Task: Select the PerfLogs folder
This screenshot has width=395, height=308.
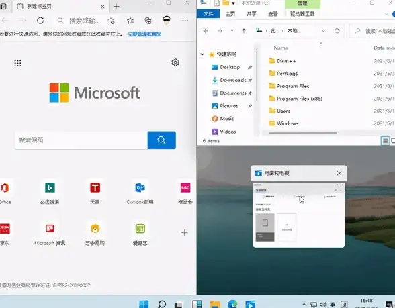Action: coord(287,74)
